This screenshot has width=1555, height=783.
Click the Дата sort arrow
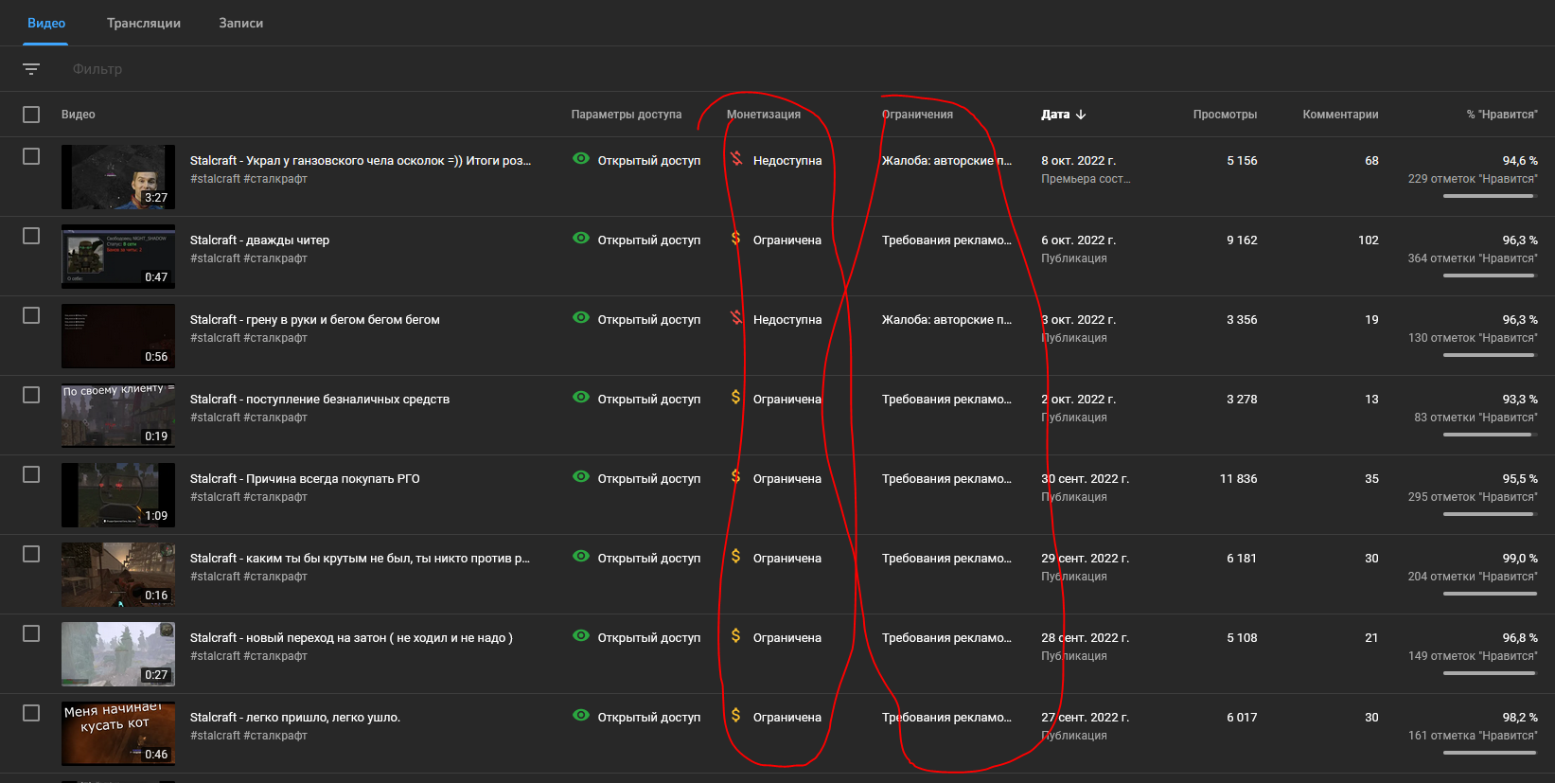(1081, 115)
